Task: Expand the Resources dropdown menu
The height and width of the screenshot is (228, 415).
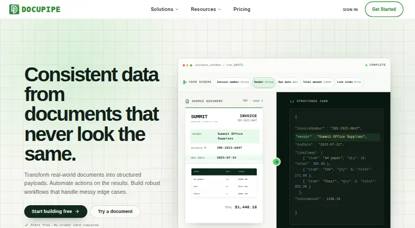Action: pyautogui.click(x=205, y=9)
